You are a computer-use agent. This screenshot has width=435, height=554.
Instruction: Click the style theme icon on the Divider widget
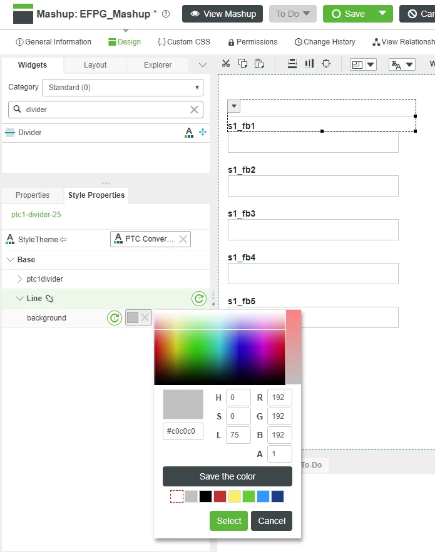pyautogui.click(x=188, y=133)
